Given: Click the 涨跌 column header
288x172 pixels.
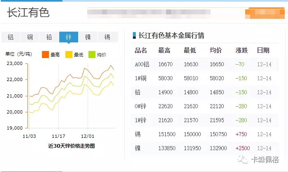Looking at the screenshot, I should pyautogui.click(x=242, y=50).
